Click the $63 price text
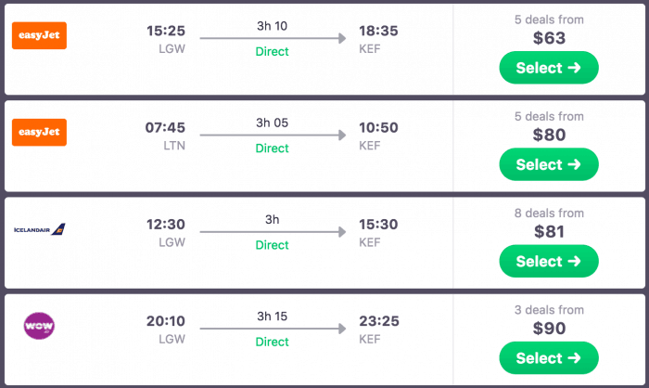649x388 pixels. [549, 38]
